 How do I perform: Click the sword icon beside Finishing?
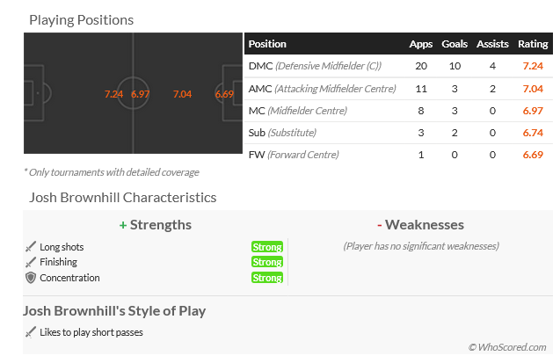31,262
